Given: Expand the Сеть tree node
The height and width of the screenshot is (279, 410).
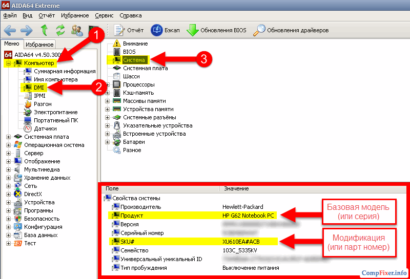Looking at the screenshot, I should [8, 186].
